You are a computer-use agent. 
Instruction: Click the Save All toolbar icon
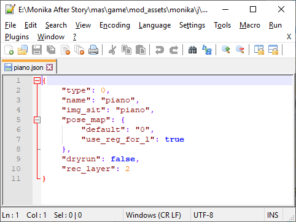pos(51,50)
